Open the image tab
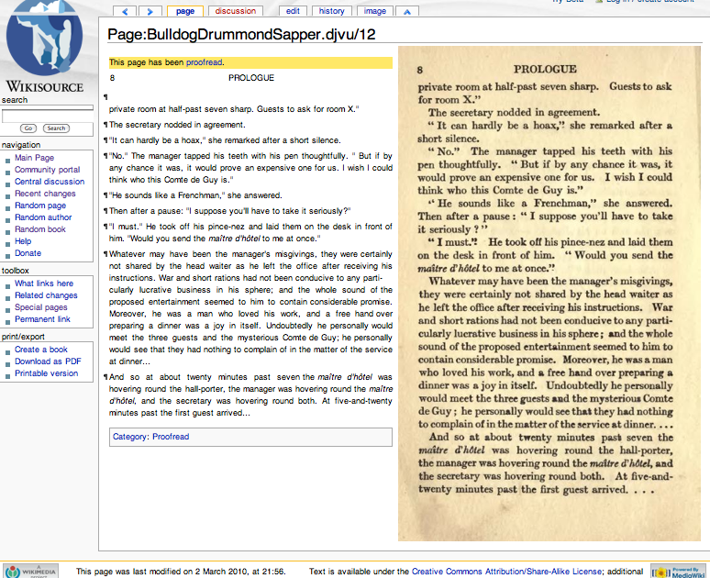 pyautogui.click(x=375, y=11)
